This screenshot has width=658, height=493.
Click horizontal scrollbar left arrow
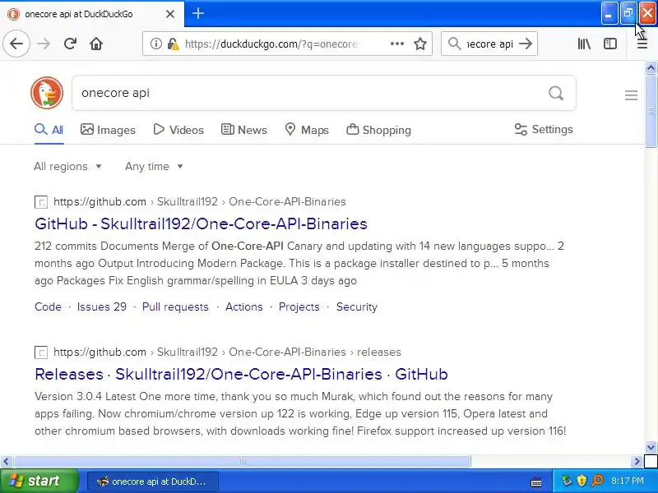tap(6, 462)
